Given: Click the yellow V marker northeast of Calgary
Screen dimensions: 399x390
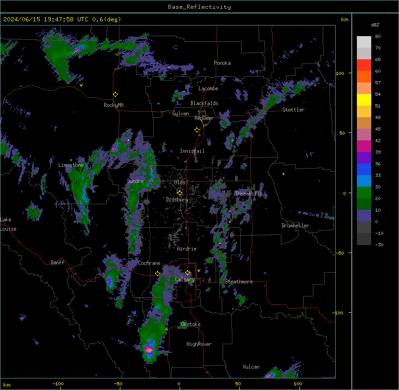Looking at the screenshot, I should click(199, 270).
